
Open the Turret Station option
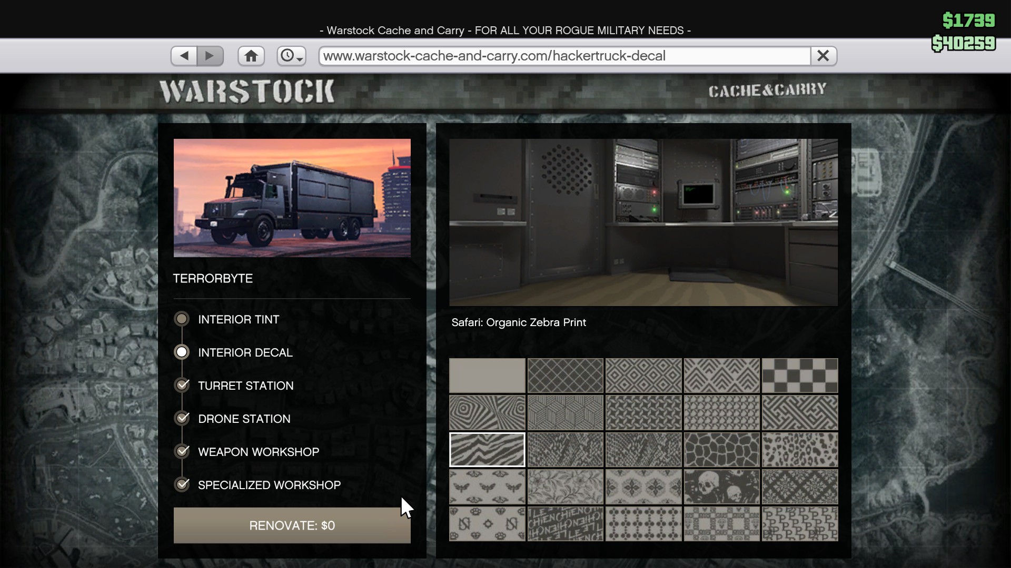[245, 386]
